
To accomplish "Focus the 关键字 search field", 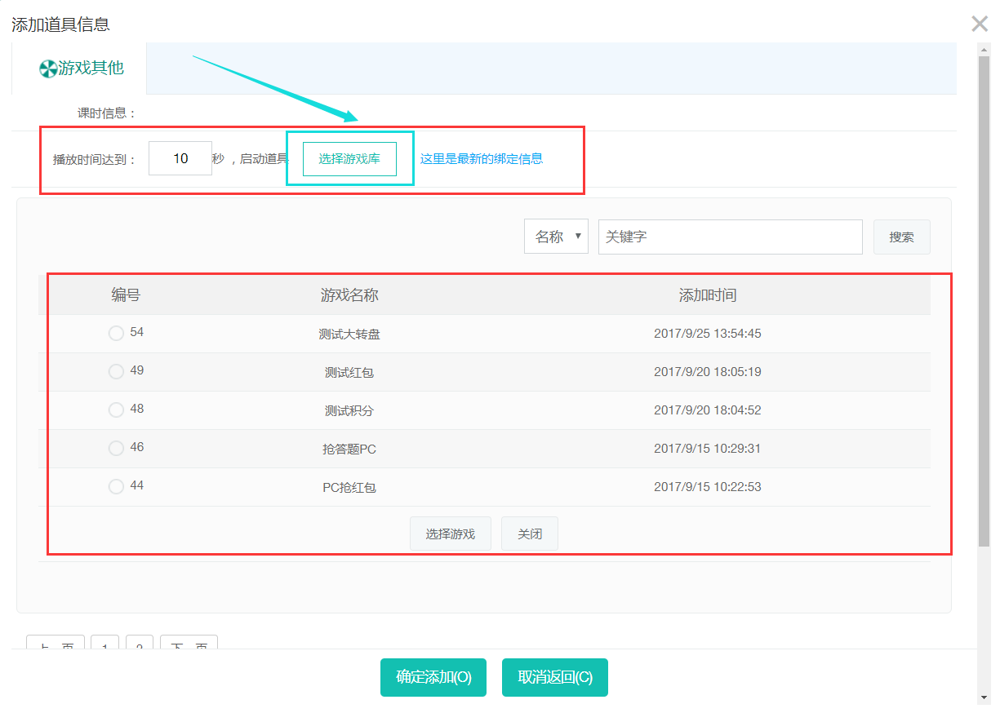I will pos(730,237).
